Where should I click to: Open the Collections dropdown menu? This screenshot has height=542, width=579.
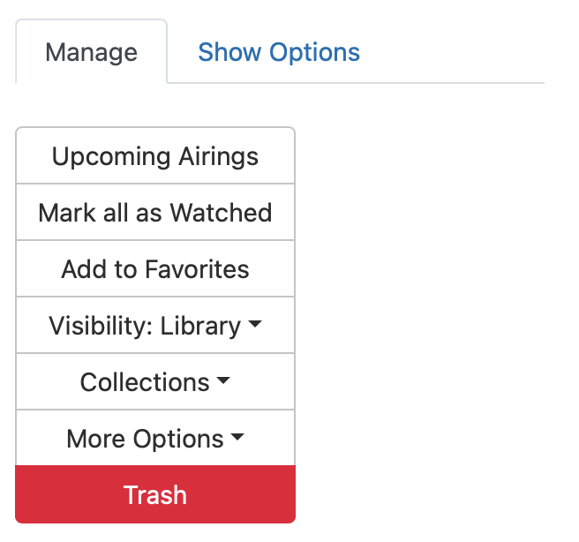click(x=155, y=382)
